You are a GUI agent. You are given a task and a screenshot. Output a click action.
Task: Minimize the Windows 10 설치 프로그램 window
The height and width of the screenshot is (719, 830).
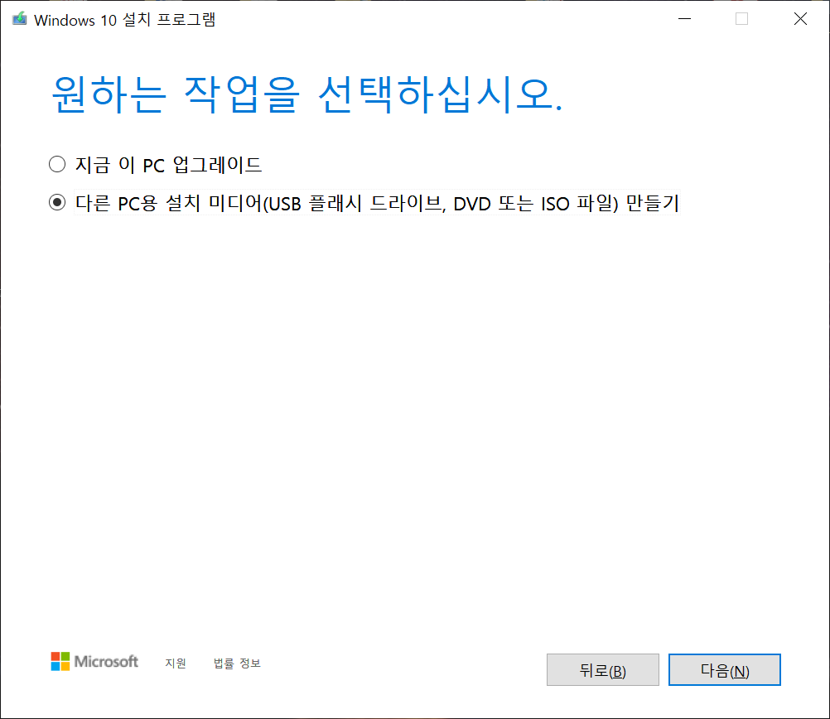coord(684,19)
